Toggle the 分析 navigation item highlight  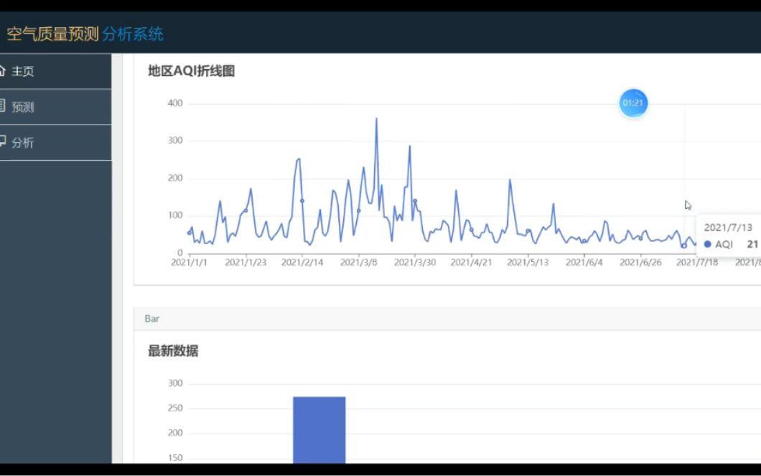click(x=22, y=143)
